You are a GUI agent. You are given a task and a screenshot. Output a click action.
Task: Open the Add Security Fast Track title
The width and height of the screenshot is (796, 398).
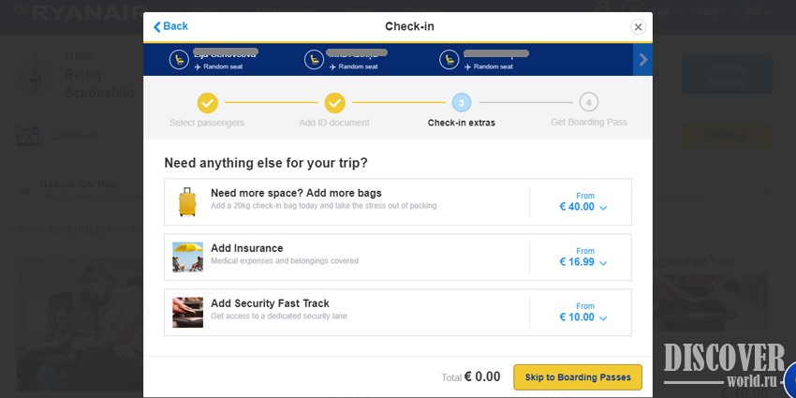click(x=270, y=303)
